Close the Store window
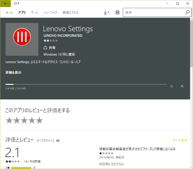 point(187,4)
